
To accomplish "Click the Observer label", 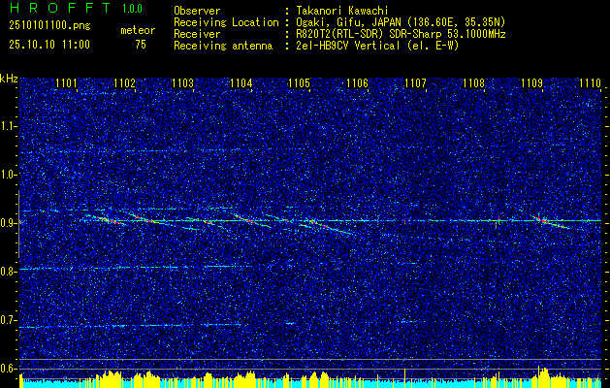I will coord(197,11).
